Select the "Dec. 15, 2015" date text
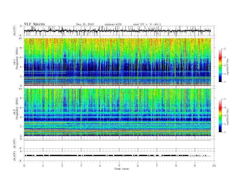 tap(85, 24)
